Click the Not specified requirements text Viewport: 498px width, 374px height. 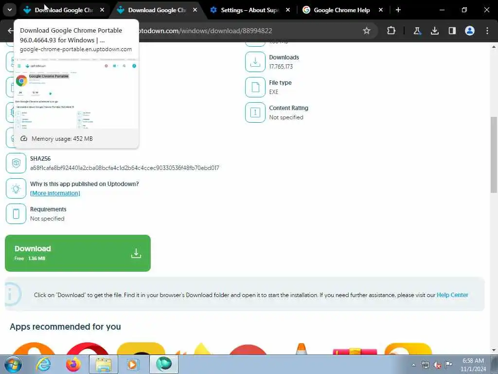(47, 219)
